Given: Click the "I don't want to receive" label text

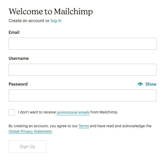Looking at the screenshot, I should coord(37,112).
